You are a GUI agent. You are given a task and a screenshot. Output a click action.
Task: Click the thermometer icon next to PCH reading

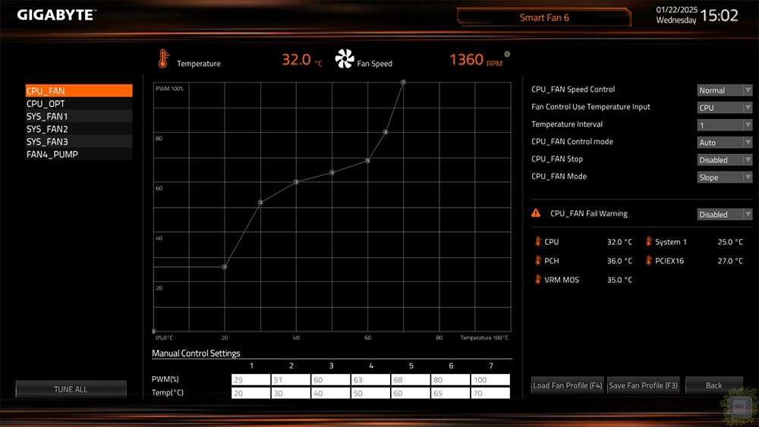tap(538, 260)
